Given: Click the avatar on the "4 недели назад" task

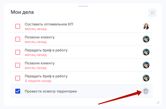Looking at the screenshot, I should (146, 78).
